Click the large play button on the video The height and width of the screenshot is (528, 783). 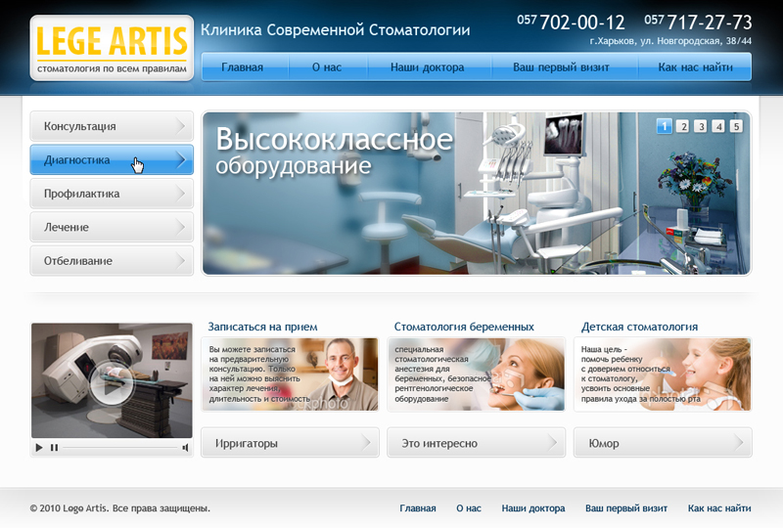111,382
